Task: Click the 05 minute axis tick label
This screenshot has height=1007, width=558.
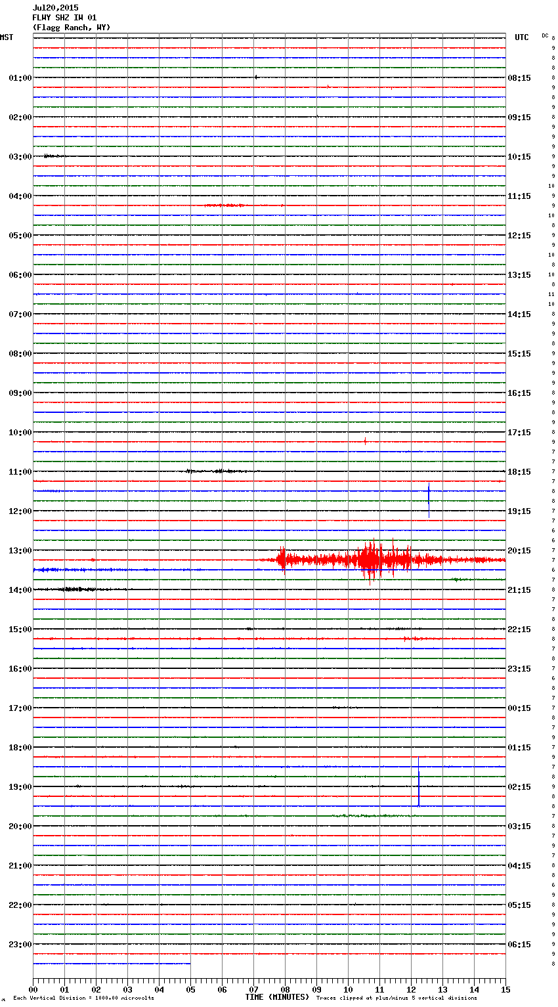Action: tap(190, 989)
